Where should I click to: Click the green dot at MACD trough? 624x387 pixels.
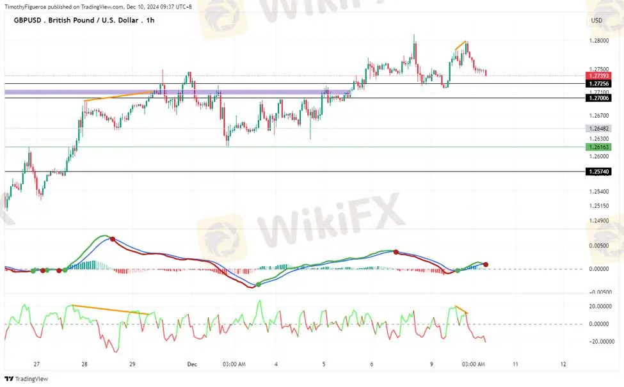259,285
